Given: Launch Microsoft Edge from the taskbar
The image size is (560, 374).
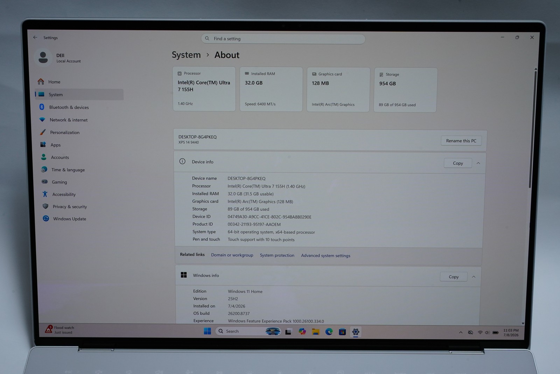Looking at the screenshot, I should click(x=329, y=332).
